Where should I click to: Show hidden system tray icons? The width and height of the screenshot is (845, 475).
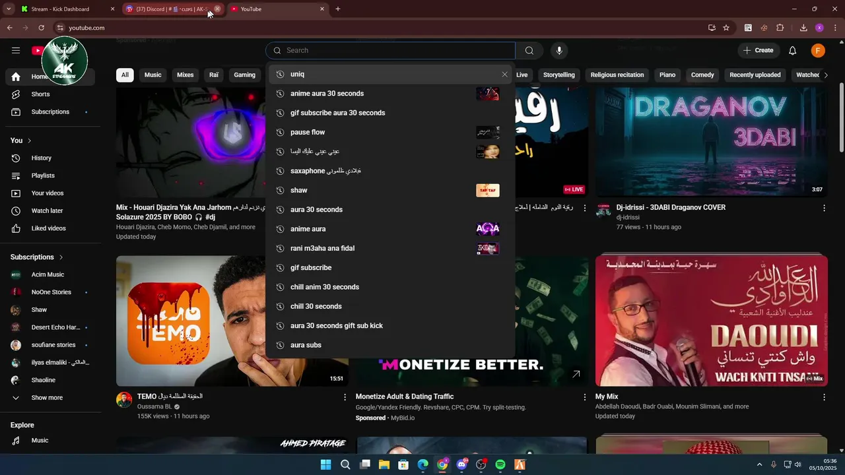click(759, 465)
